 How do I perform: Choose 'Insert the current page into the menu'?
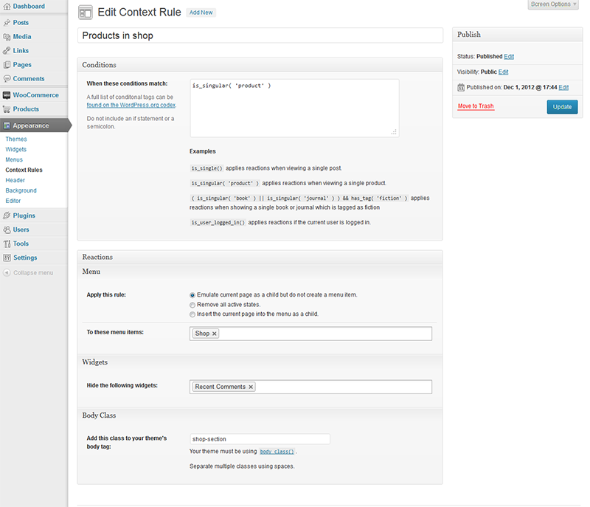tap(192, 314)
